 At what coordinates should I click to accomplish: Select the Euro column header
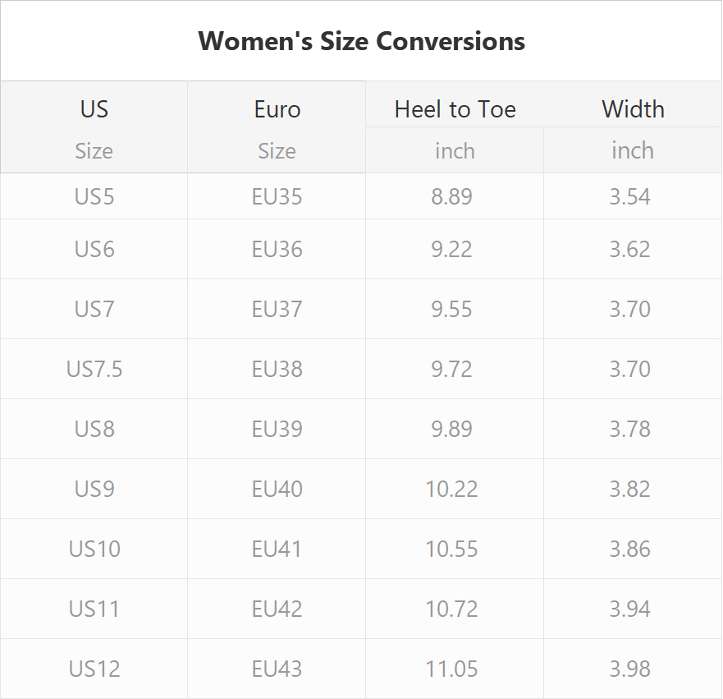[x=277, y=109]
